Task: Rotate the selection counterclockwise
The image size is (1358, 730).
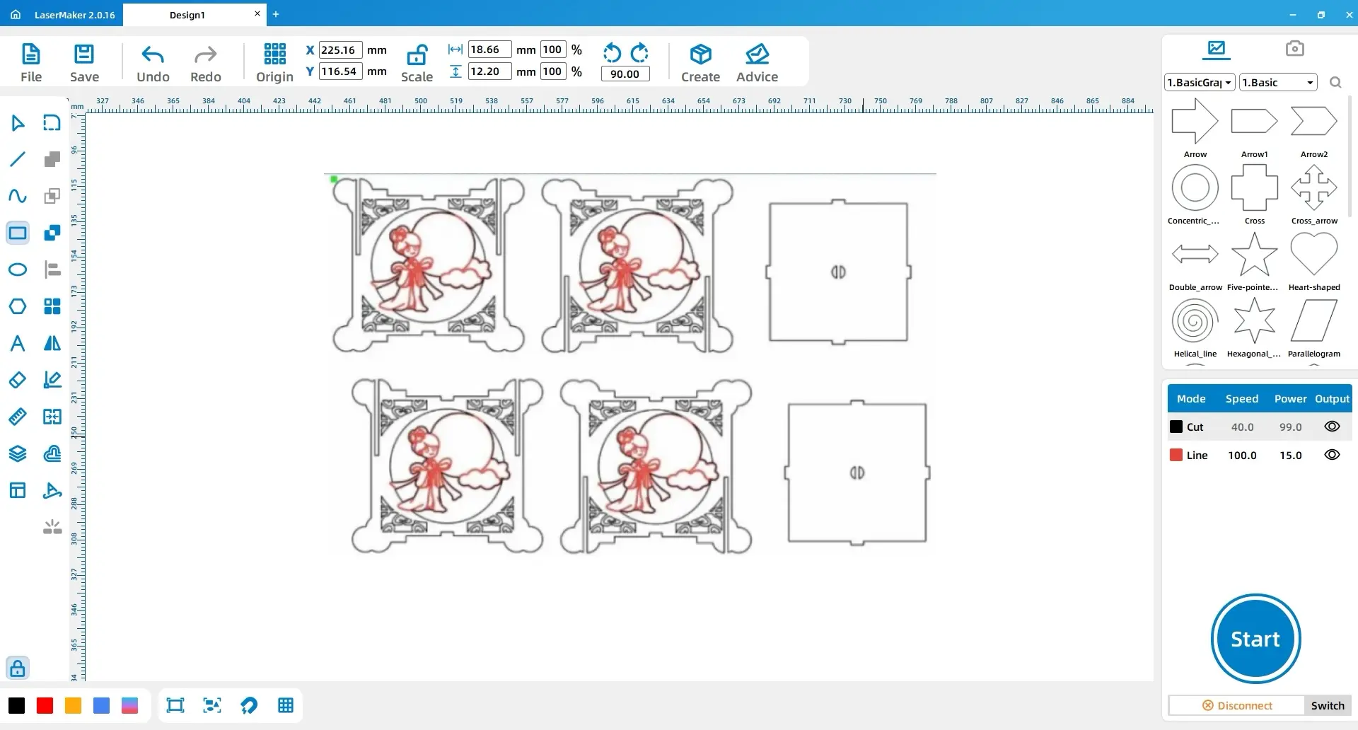Action: tap(612, 53)
